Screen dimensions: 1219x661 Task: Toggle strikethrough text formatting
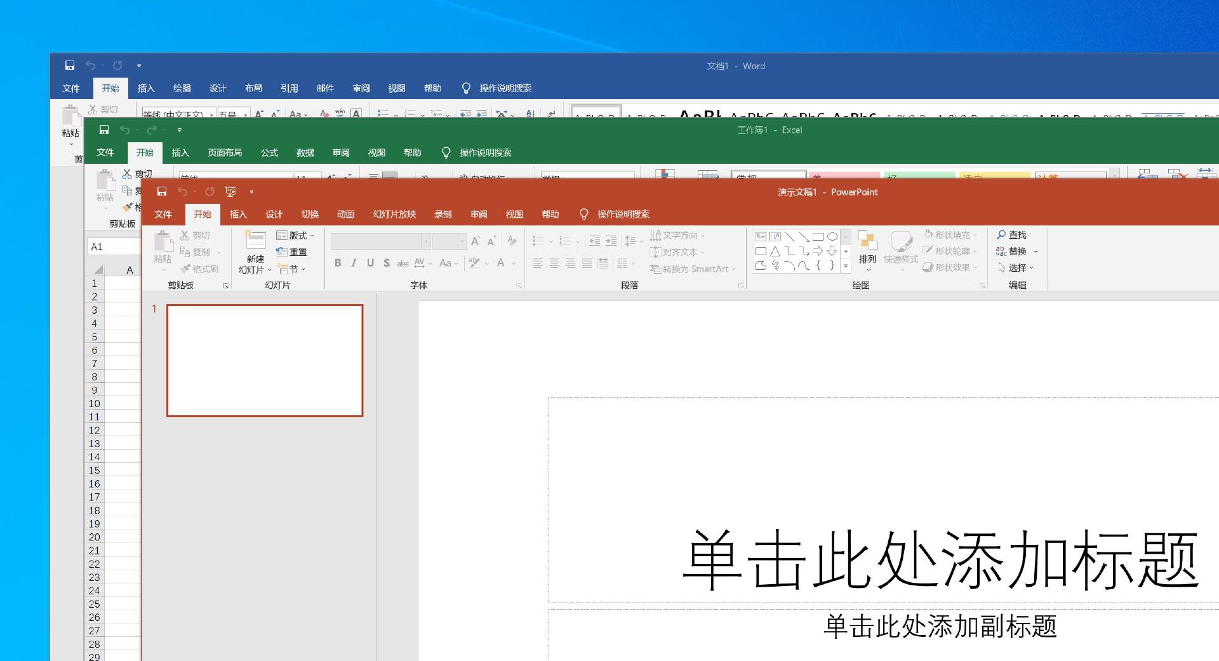click(402, 263)
